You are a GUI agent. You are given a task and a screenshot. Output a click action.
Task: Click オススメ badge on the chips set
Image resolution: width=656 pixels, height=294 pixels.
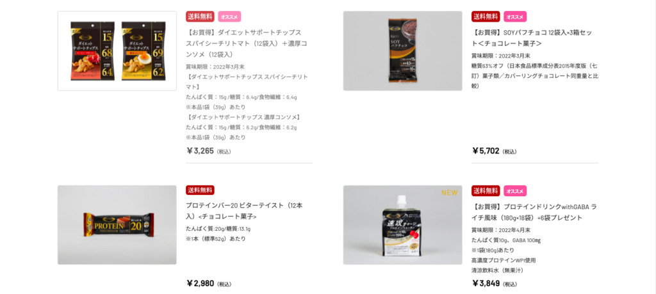[229, 17]
